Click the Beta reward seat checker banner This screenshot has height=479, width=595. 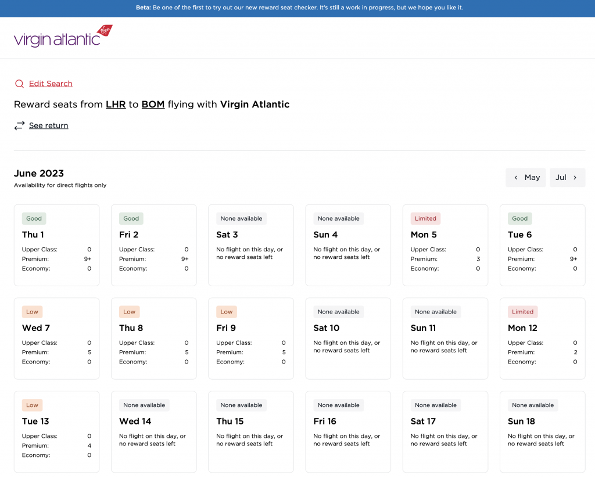click(297, 8)
